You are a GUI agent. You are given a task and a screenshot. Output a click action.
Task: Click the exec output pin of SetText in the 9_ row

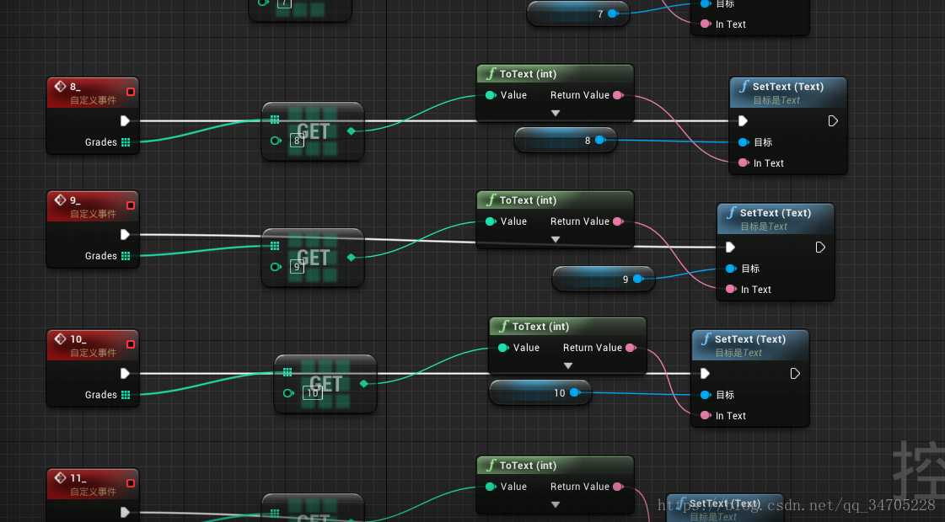point(820,247)
